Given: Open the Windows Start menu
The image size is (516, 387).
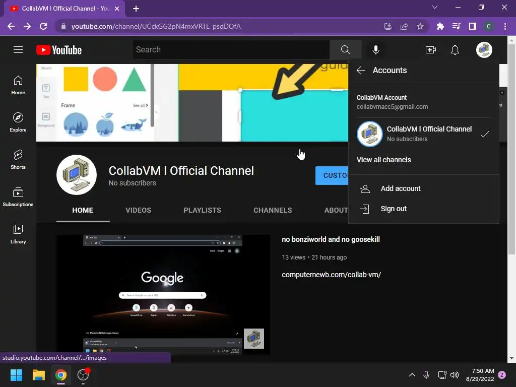Looking at the screenshot, I should [x=16, y=375].
